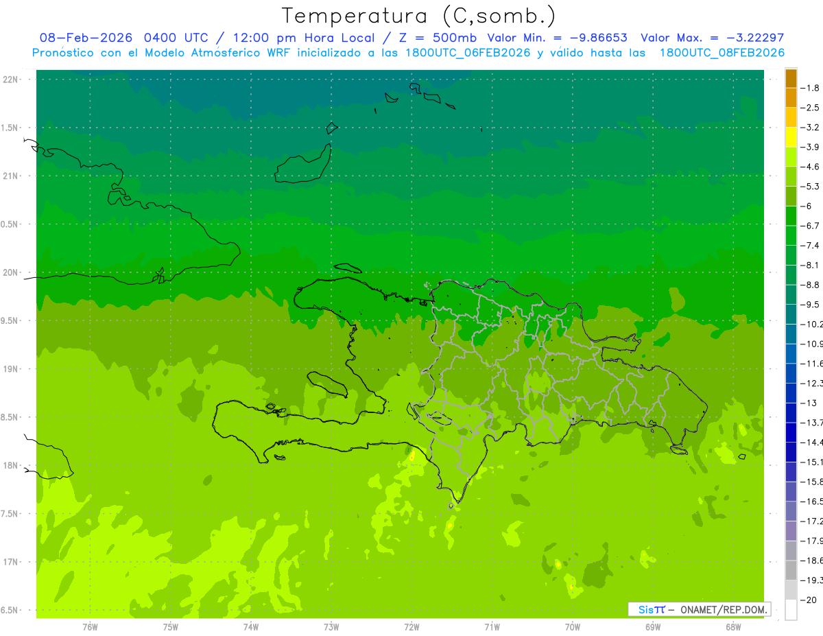823x636 pixels.
Task: Click the '18N' latitude axis label
Action: 10,465
